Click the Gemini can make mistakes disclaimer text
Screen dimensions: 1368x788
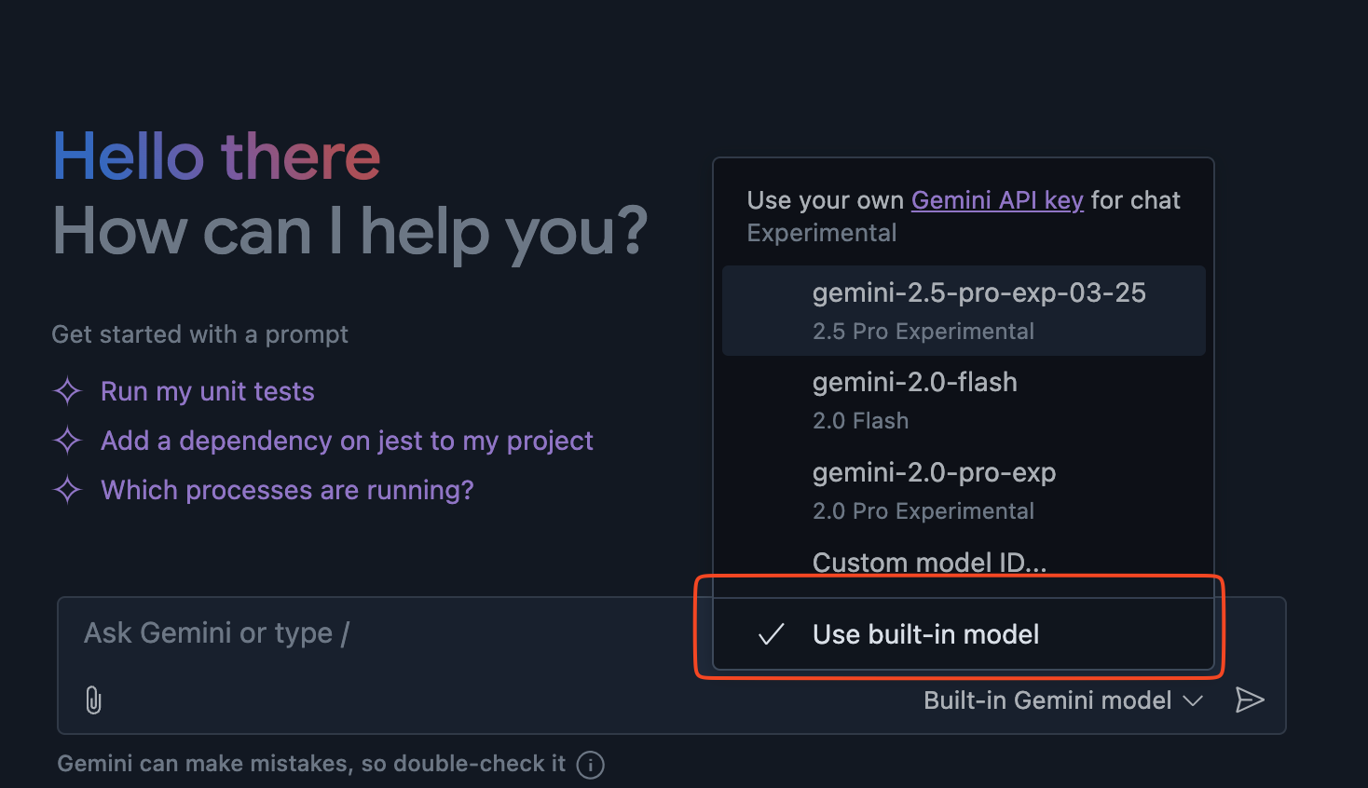click(x=311, y=764)
